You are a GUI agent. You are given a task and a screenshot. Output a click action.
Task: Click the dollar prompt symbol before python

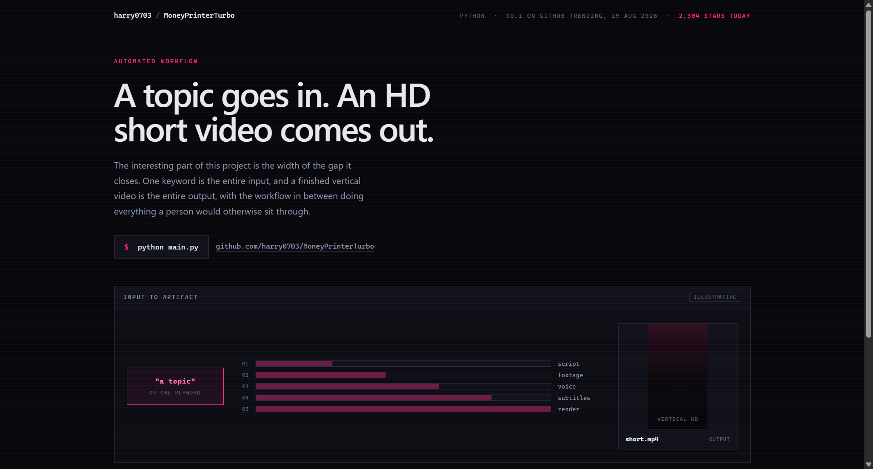(x=126, y=247)
